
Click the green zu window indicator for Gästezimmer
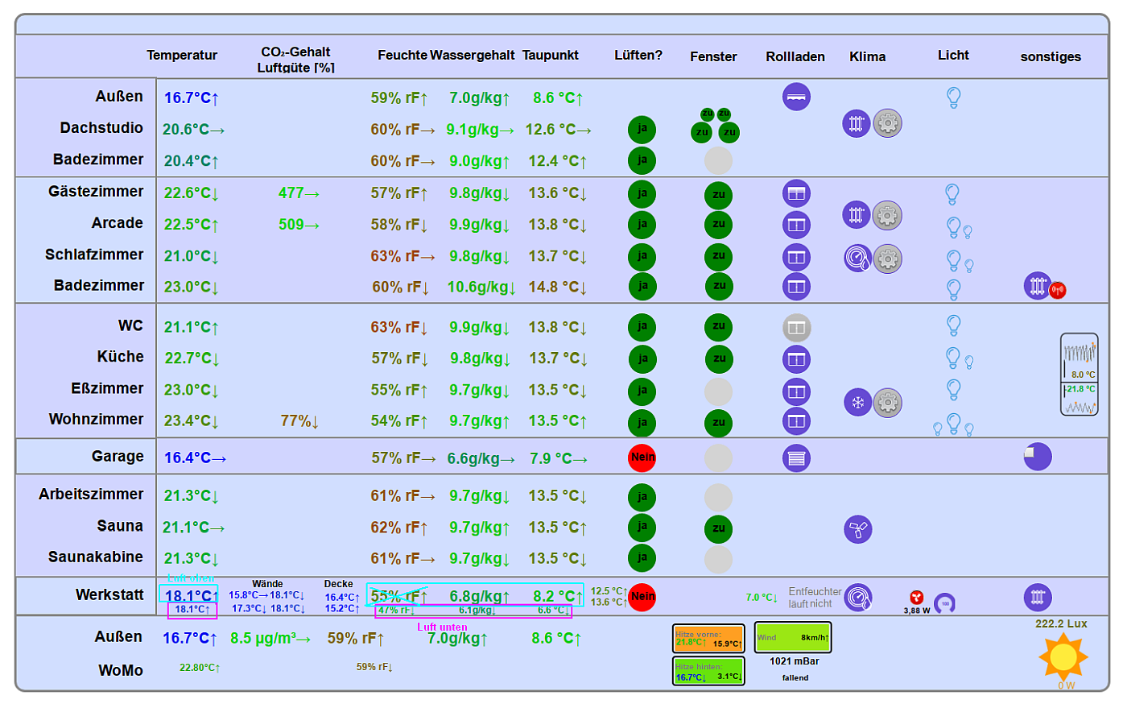(719, 195)
